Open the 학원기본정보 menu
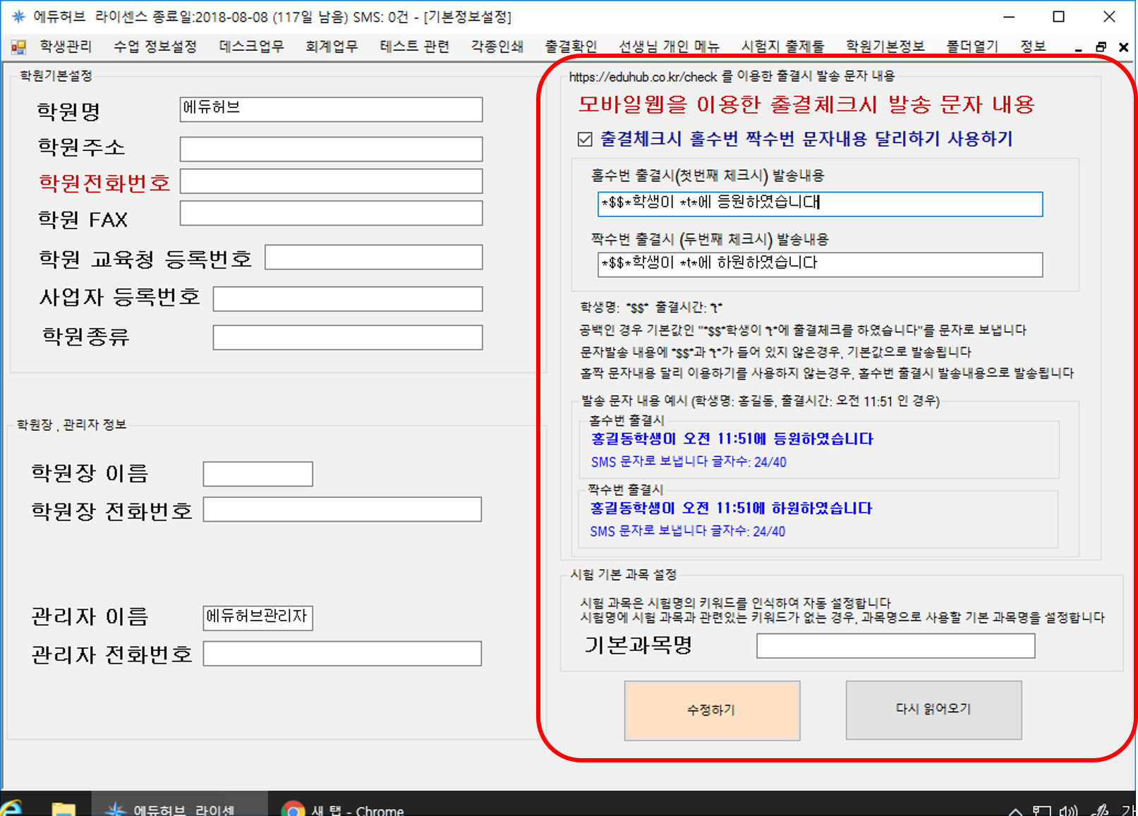1138x816 pixels. (885, 47)
